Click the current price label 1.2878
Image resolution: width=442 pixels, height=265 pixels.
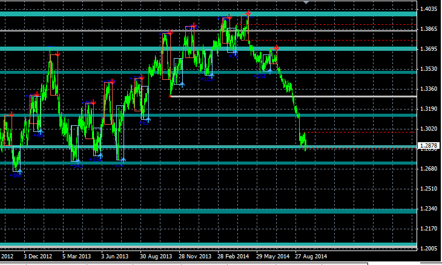pos(428,146)
